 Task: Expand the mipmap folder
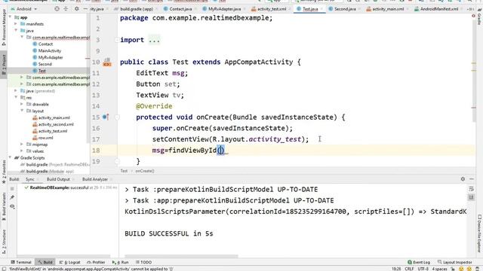[x=22, y=145]
